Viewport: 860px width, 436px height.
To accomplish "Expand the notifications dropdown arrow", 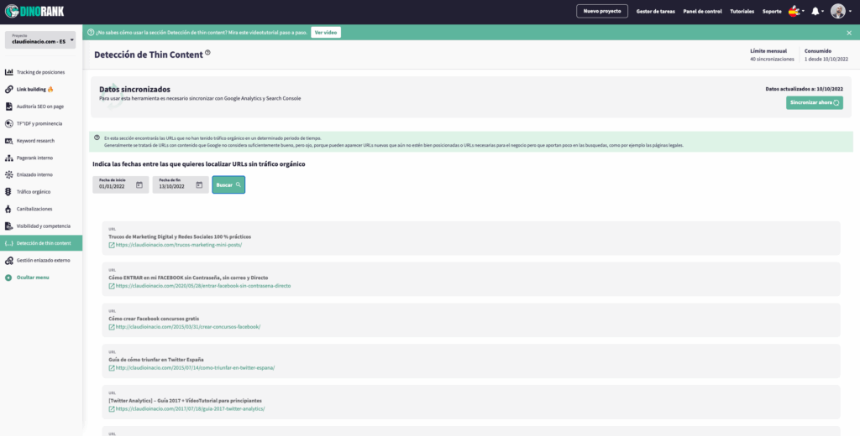I will point(823,11).
